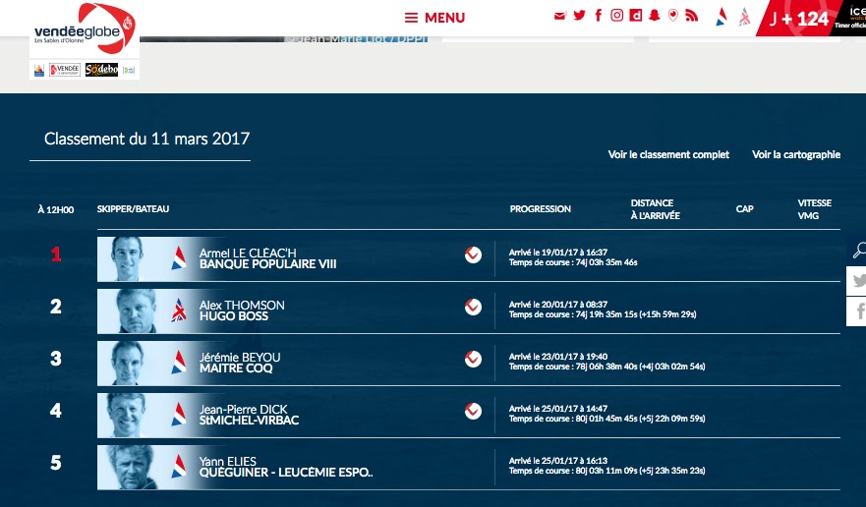Image resolution: width=866 pixels, height=507 pixels.
Task: Click 'Arrivé le 23/01/17 à 19:40' text
Action: point(557,357)
